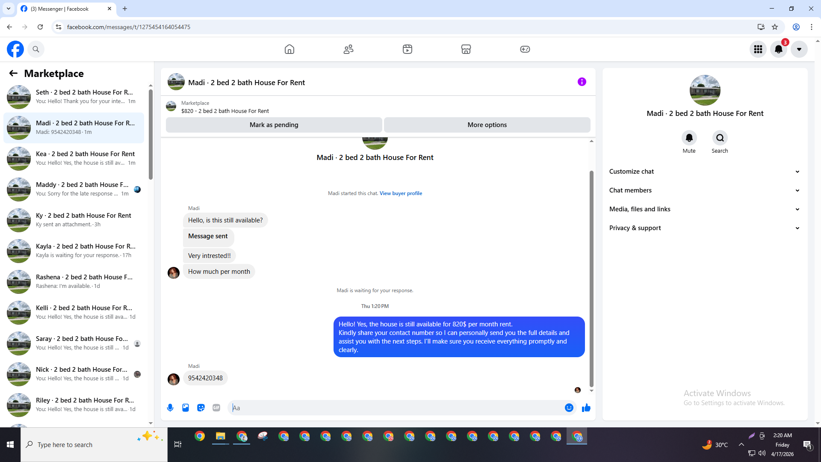Show hidden system tray icons chevron
Image resolution: width=821 pixels, height=462 pixels.
741,444
